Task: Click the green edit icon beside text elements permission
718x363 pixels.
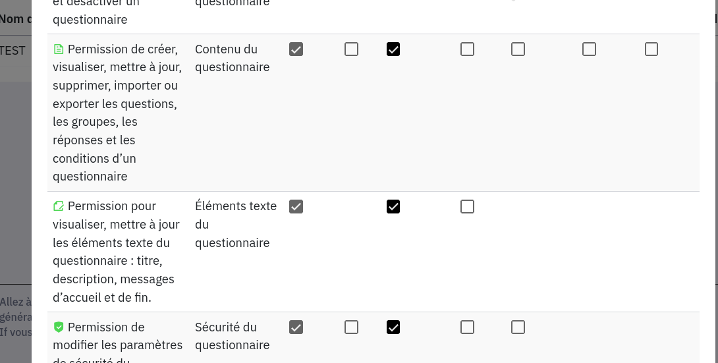Action: 59,206
